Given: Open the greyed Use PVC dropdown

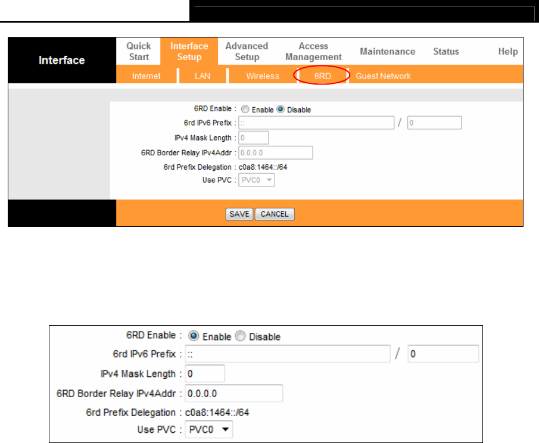Looking at the screenshot, I should pos(257,180).
